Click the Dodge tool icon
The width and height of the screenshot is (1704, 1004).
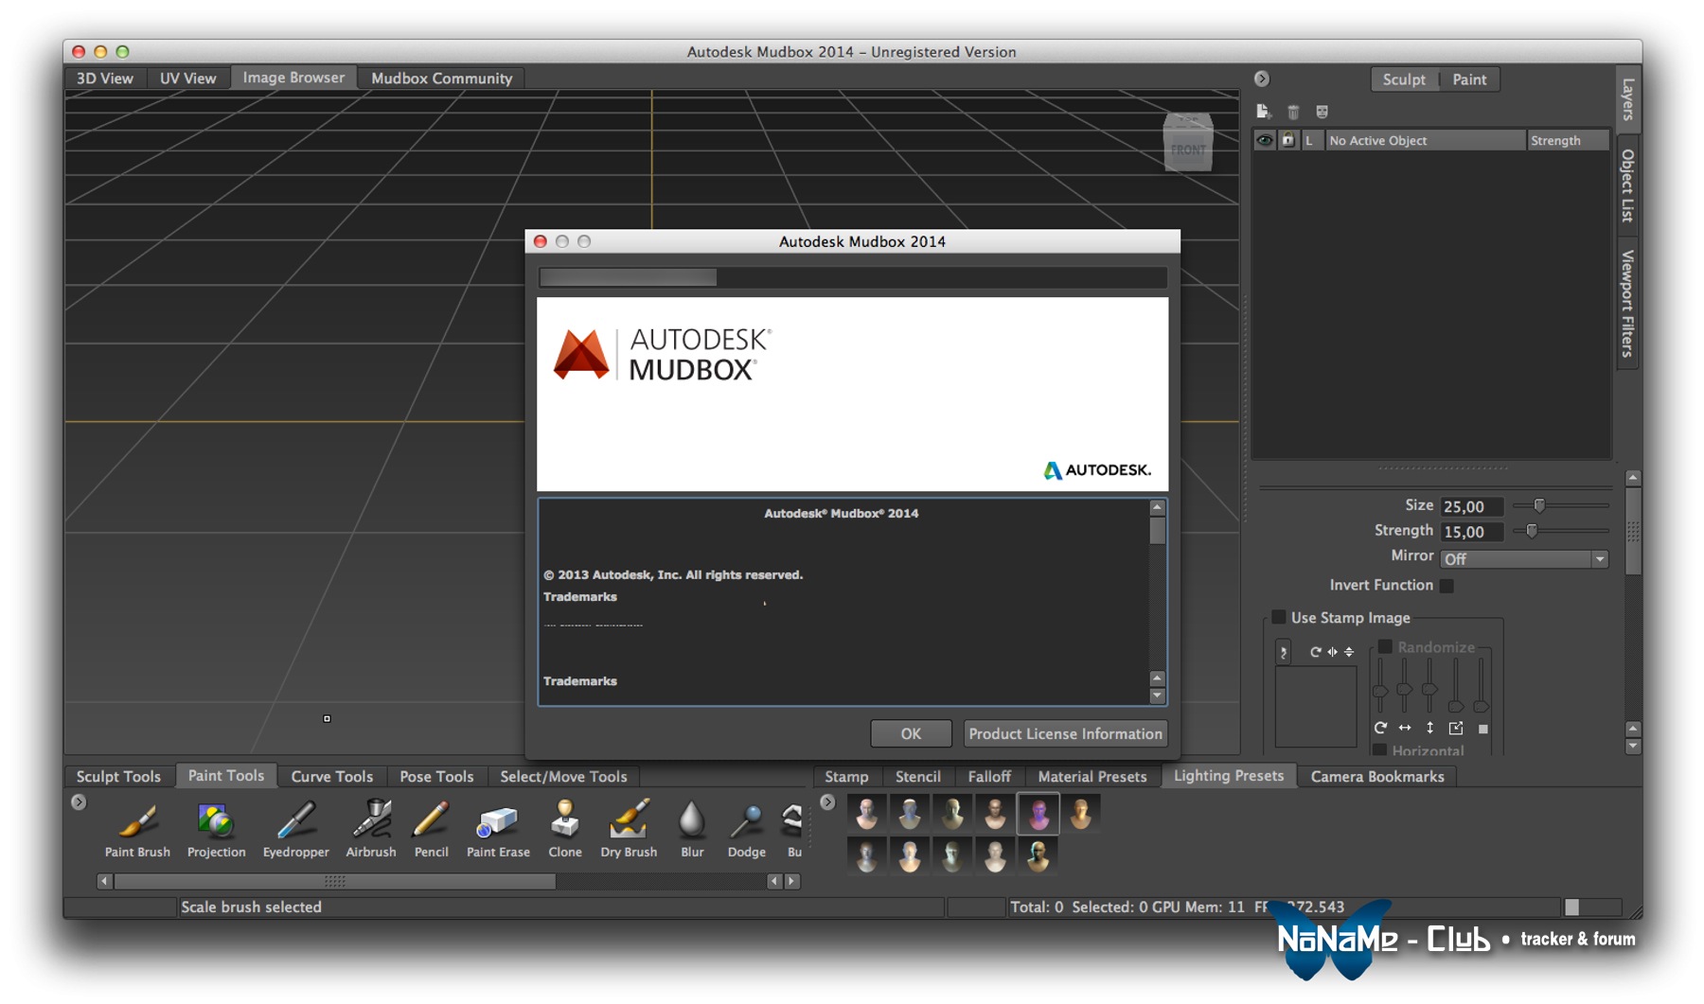point(746,821)
